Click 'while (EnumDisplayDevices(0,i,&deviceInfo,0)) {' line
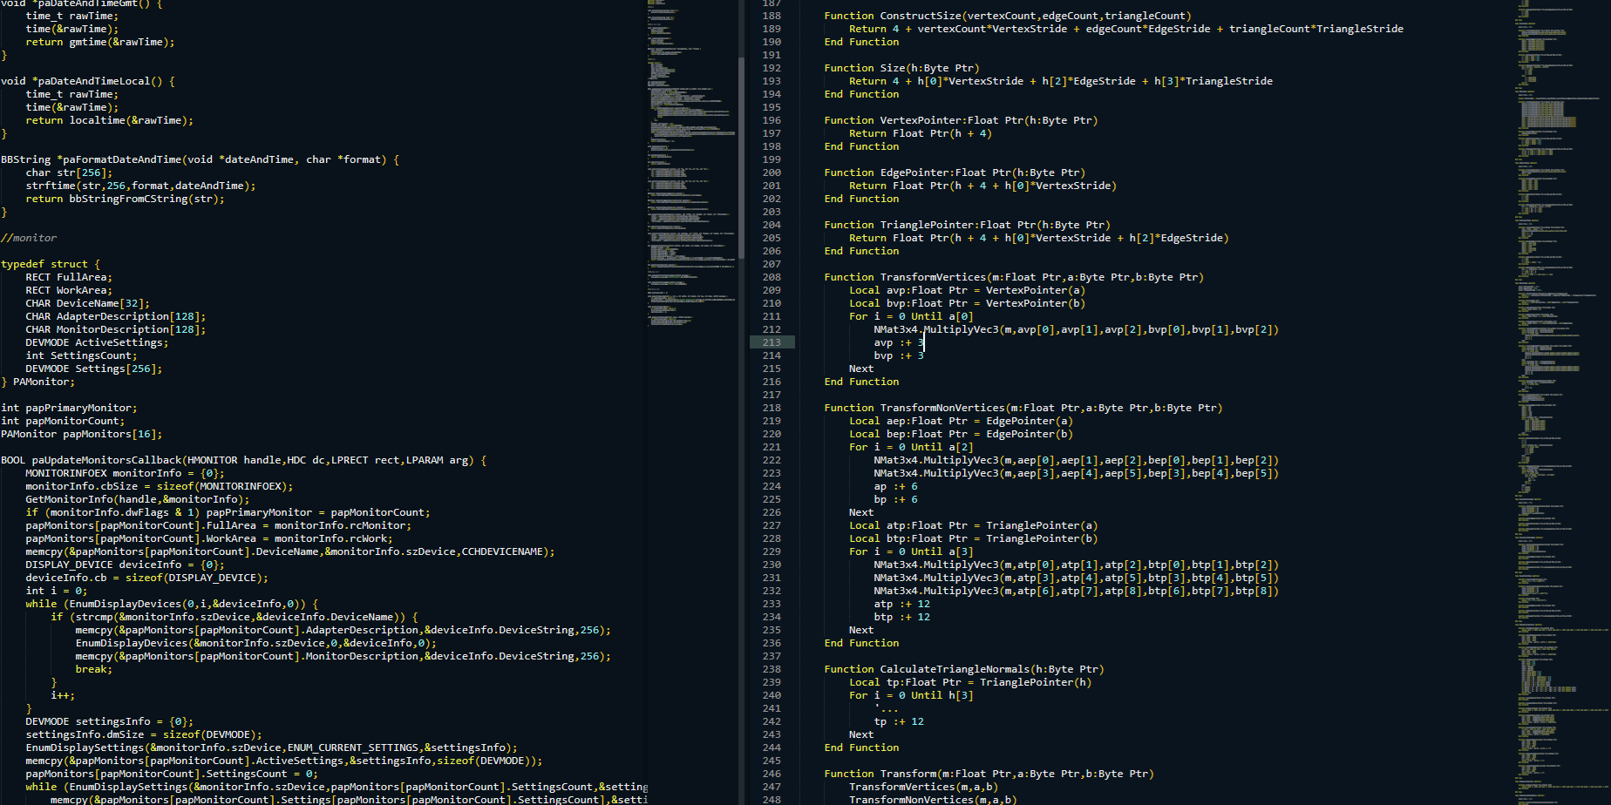Screen dimensions: 1611x805 [173, 604]
